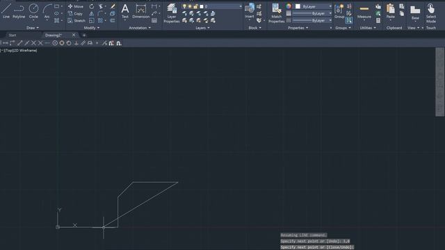445x250 pixels.
Task: Click the Rectangle tool icon
Action: pyautogui.click(x=57, y=6)
